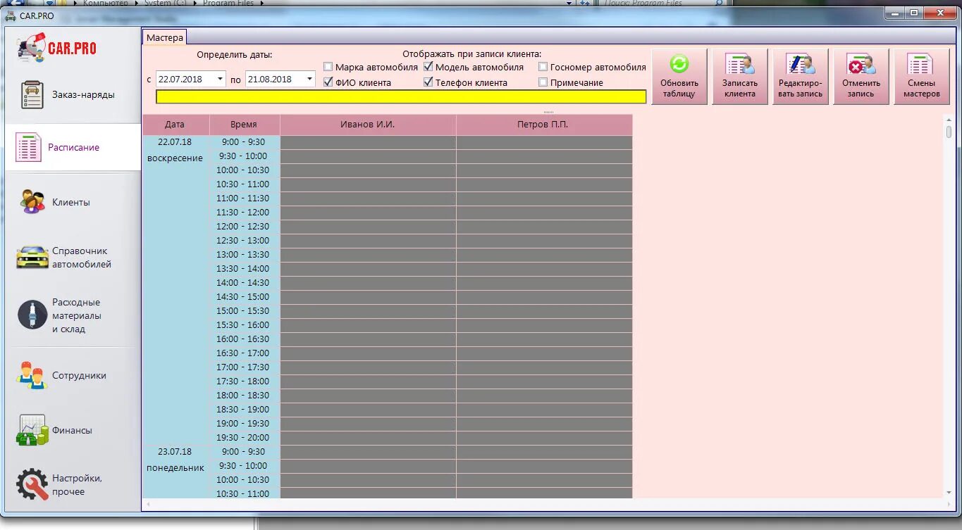Click the Смены мастеров button label
The image size is (962, 530).
coord(922,88)
